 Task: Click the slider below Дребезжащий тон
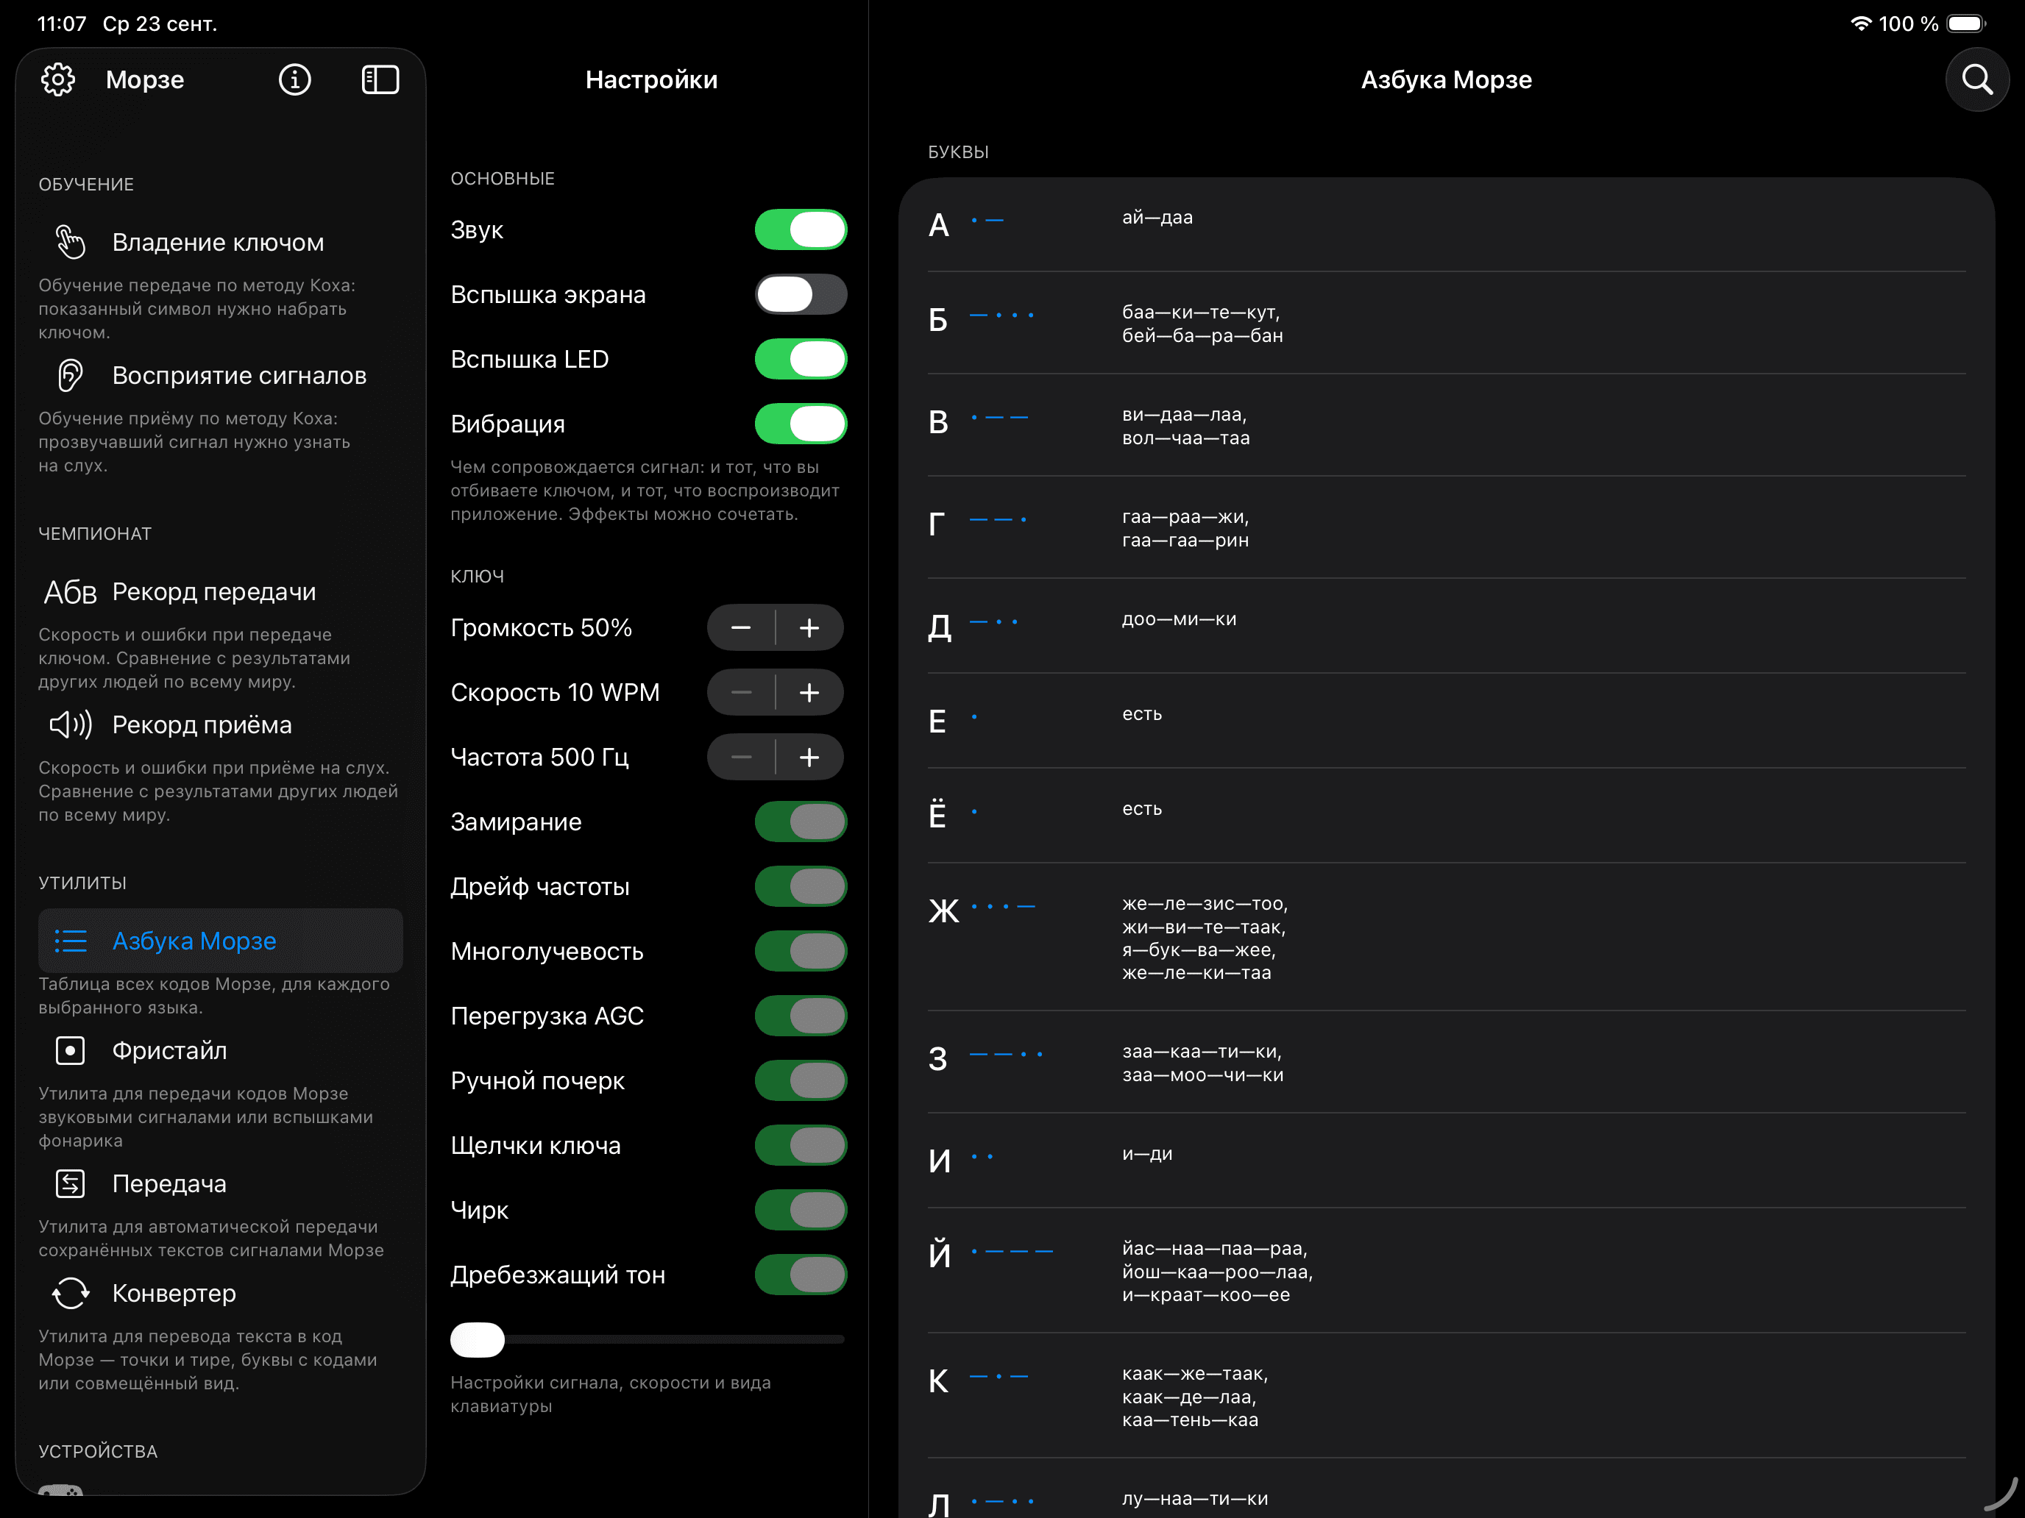pyautogui.click(x=646, y=1339)
